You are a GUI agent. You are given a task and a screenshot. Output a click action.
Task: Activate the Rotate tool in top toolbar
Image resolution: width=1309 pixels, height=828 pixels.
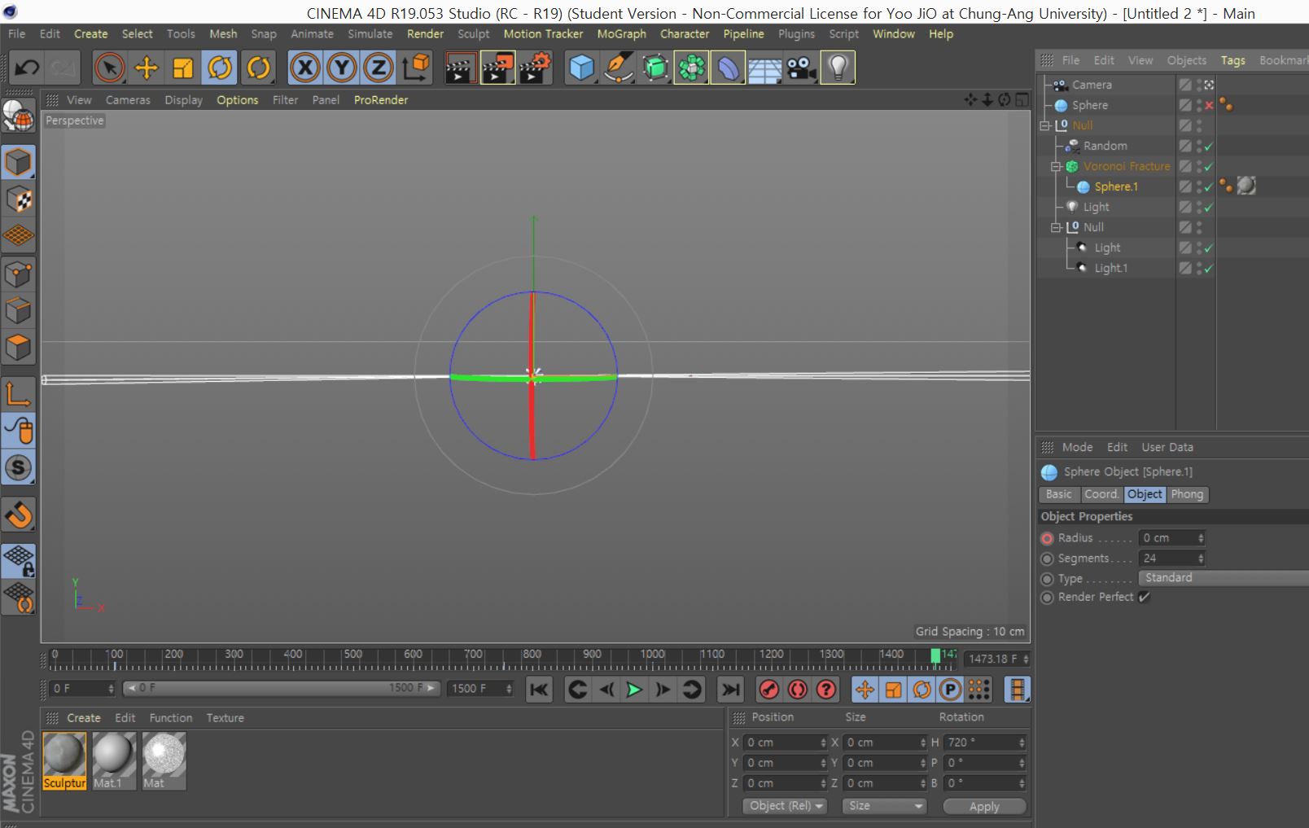coord(220,68)
